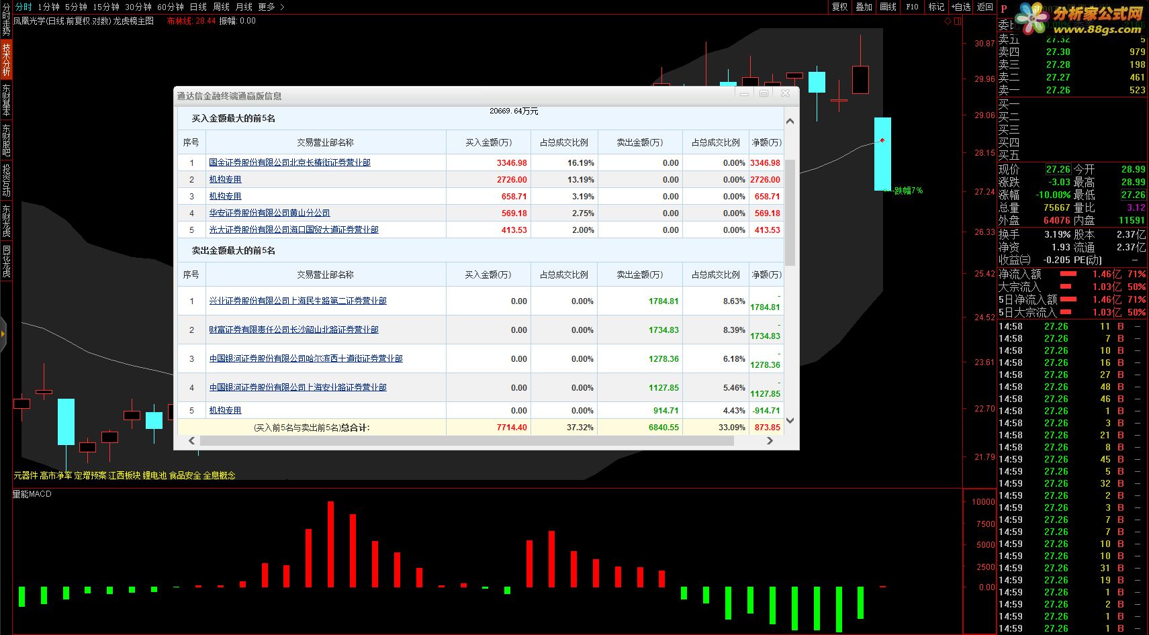1149x635 pixels.
Task: Click 卖出金额(万) header in sell table
Action: click(x=639, y=275)
